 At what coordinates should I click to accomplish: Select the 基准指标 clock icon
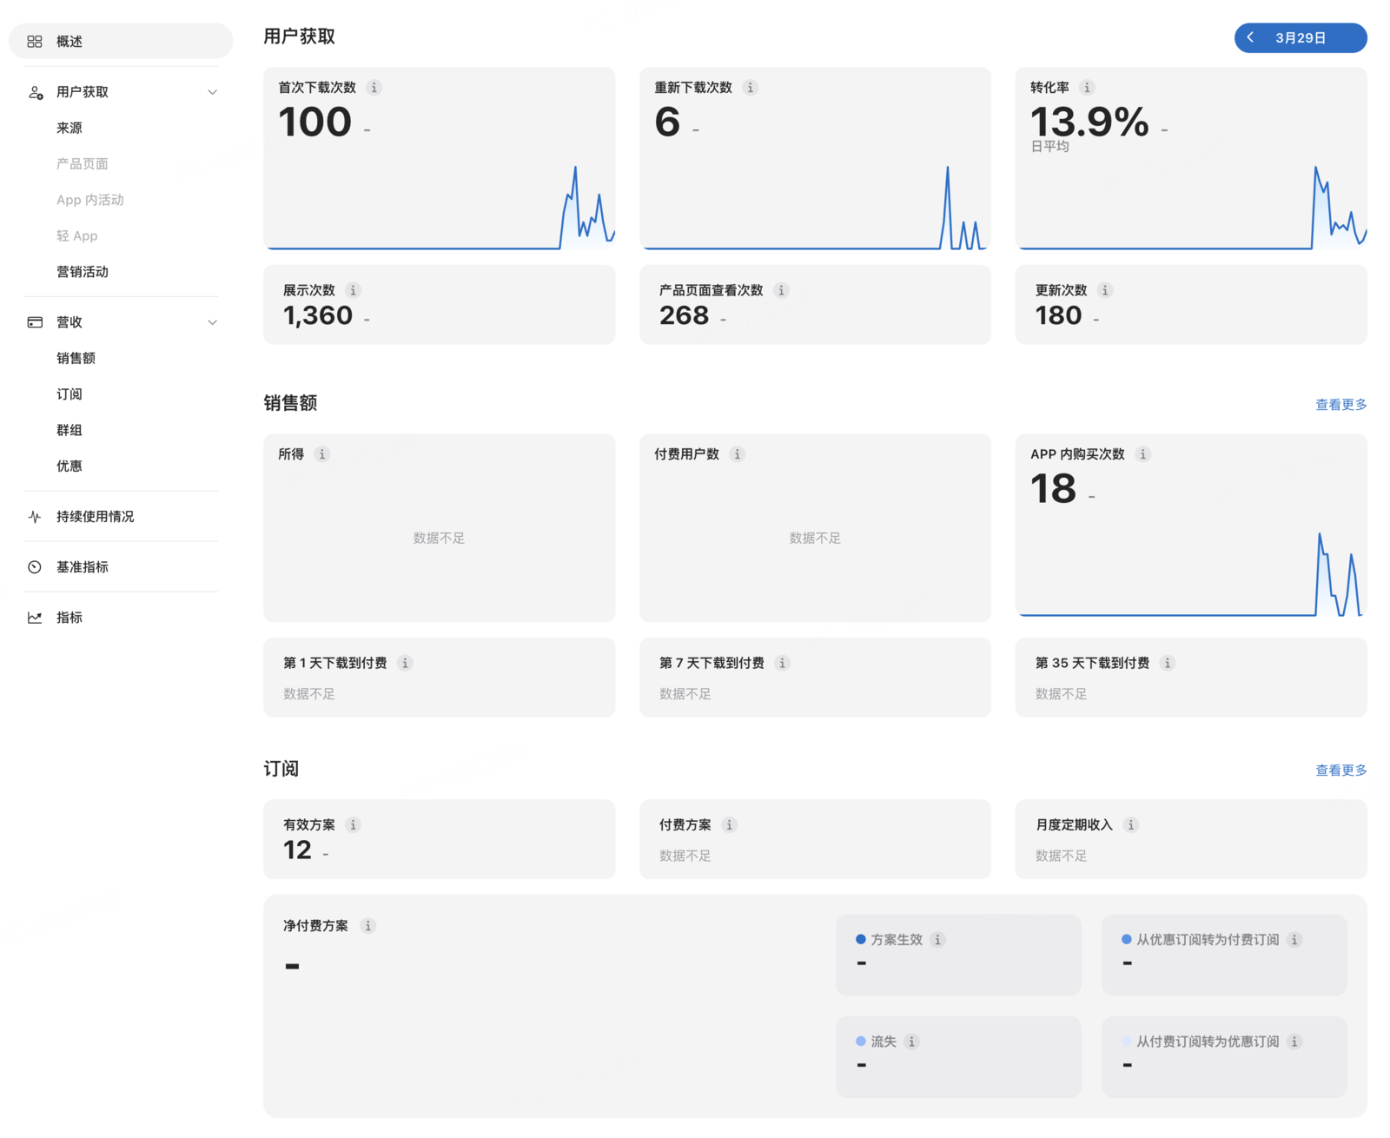pyautogui.click(x=35, y=566)
